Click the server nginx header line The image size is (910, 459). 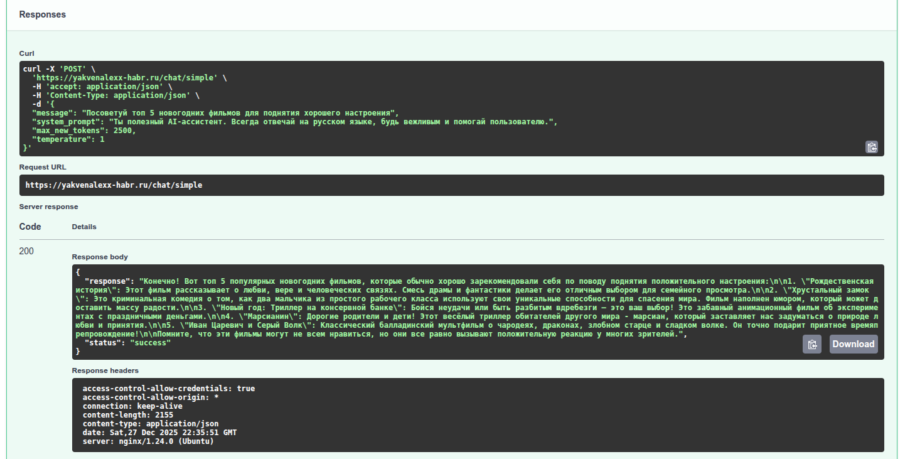(147, 441)
